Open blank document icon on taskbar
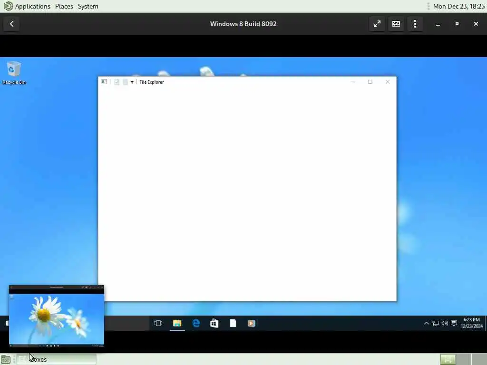This screenshot has height=365, width=487. [233, 323]
